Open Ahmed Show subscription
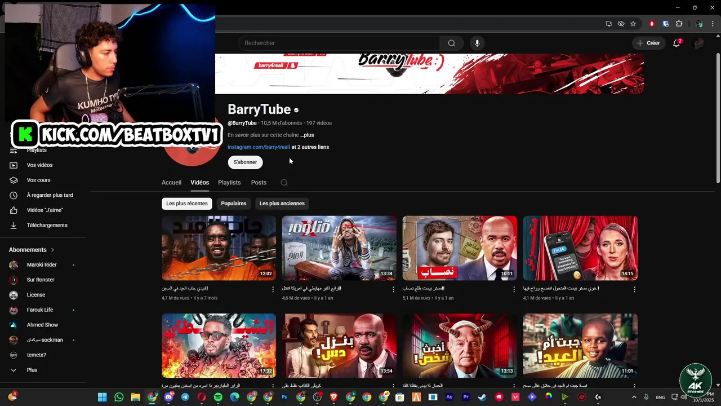The height and width of the screenshot is (406, 721). pyautogui.click(x=42, y=325)
